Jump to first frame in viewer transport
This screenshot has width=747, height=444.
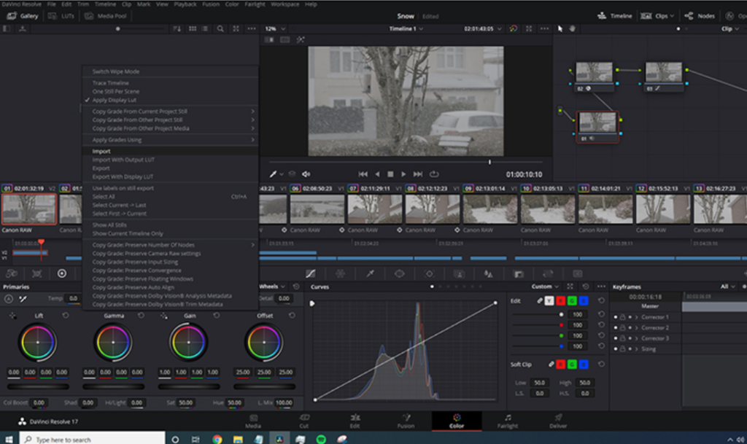[363, 174]
